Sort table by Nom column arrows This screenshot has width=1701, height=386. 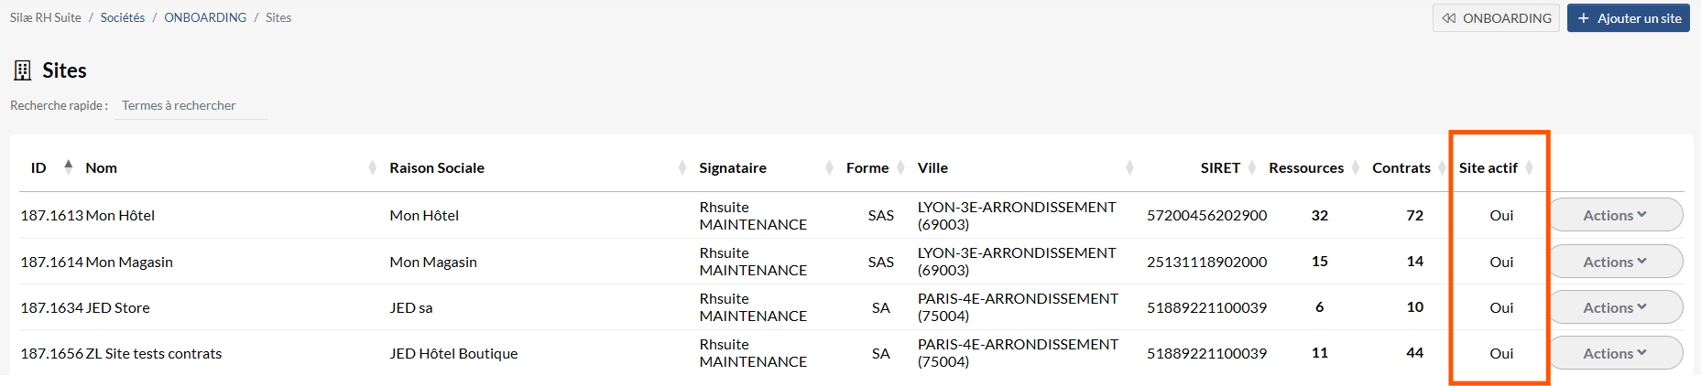(372, 167)
